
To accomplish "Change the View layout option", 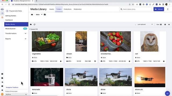I will 159,25.
